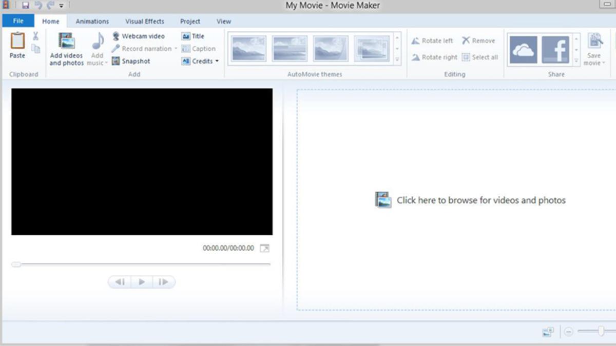Switch to the Visual Effects tab
Image resolution: width=616 pixels, height=346 pixels.
point(144,21)
